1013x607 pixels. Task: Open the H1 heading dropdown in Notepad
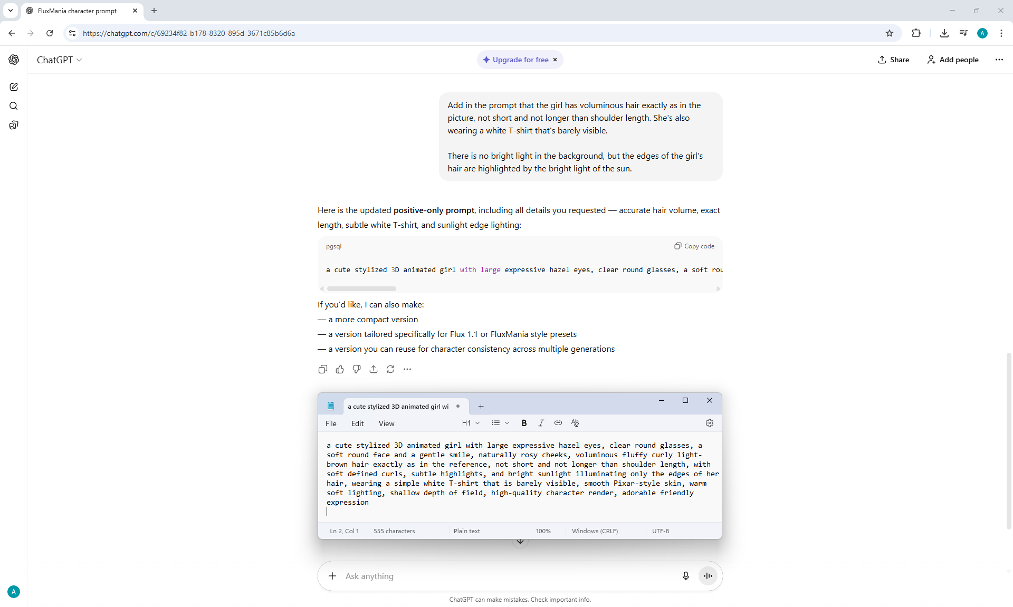pos(471,423)
